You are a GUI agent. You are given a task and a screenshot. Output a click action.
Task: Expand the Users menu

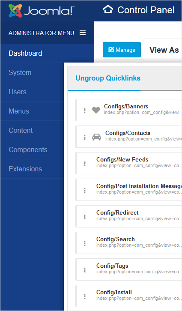click(32, 92)
